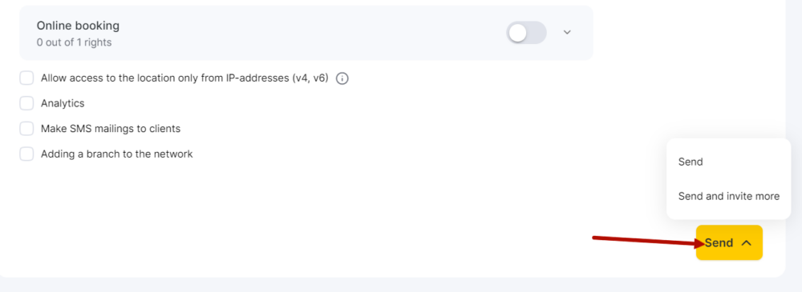Enable the Make SMS mailings to clients checkbox
Viewport: 802px width, 292px height.
pyautogui.click(x=26, y=129)
